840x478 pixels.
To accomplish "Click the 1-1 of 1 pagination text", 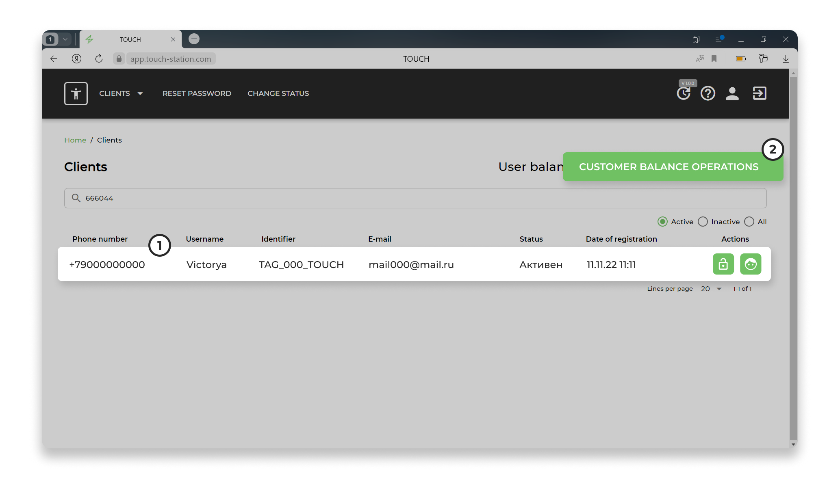I will [742, 289].
